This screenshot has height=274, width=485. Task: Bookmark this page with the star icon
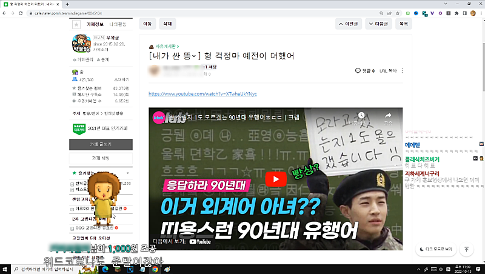[x=398, y=13]
